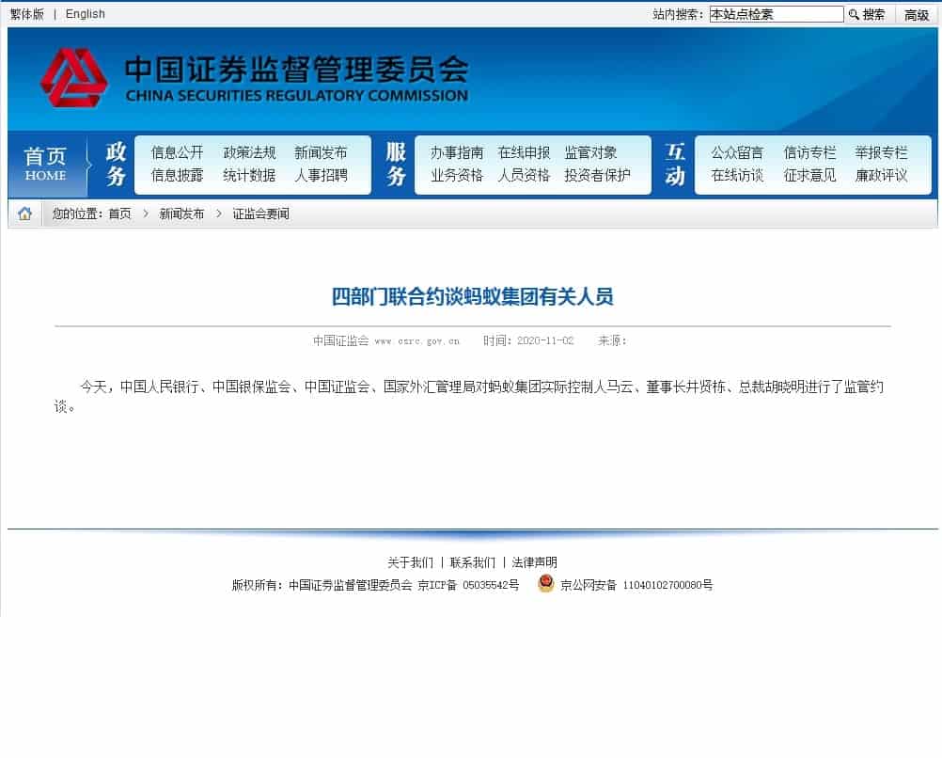Screen dimensions: 942x758
Task: Open 办事指南 service link
Action: click(457, 152)
